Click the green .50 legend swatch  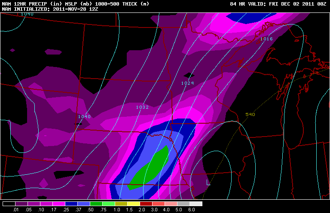point(96,204)
